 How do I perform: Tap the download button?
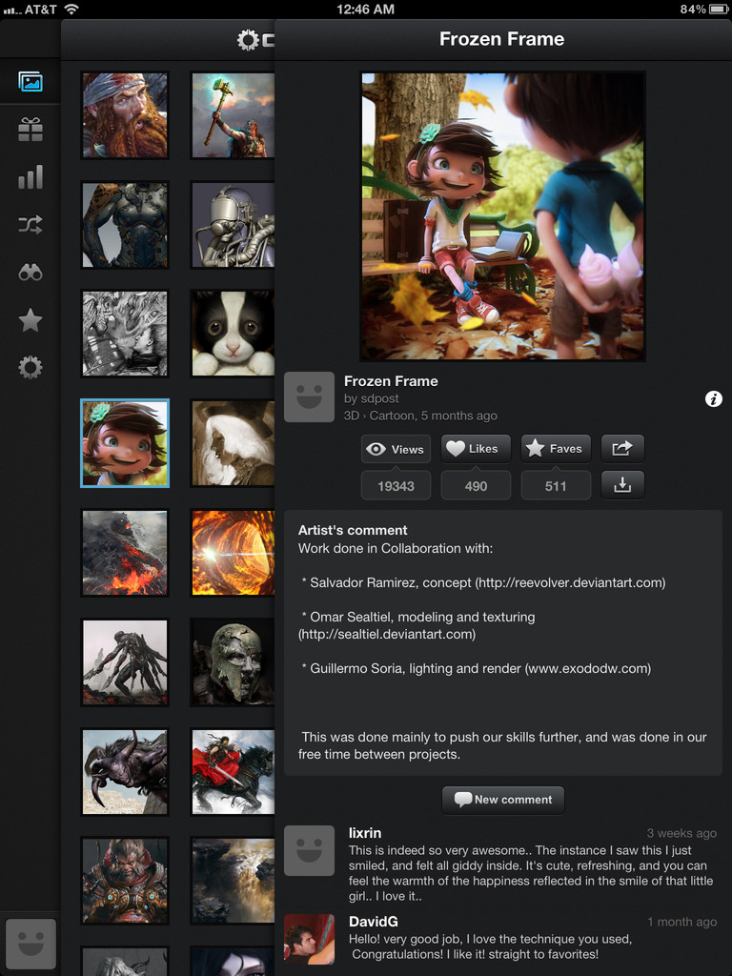(622, 485)
